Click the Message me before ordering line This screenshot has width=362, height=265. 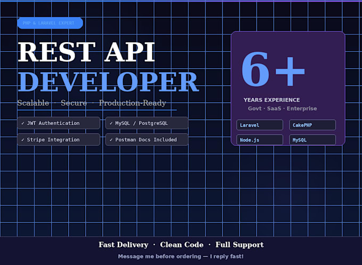[181, 256]
